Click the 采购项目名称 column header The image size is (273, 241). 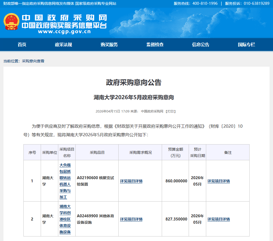(67, 152)
